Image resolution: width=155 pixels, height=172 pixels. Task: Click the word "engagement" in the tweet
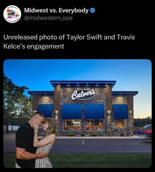[45, 46]
